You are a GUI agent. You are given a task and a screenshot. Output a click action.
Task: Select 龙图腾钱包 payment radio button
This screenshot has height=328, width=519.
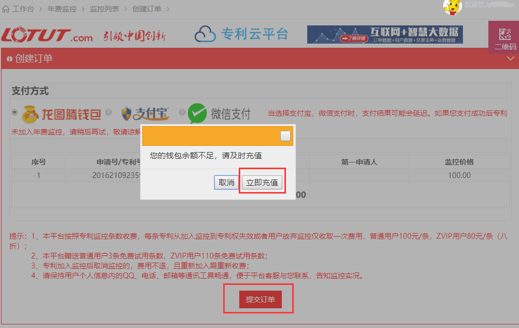click(15, 112)
